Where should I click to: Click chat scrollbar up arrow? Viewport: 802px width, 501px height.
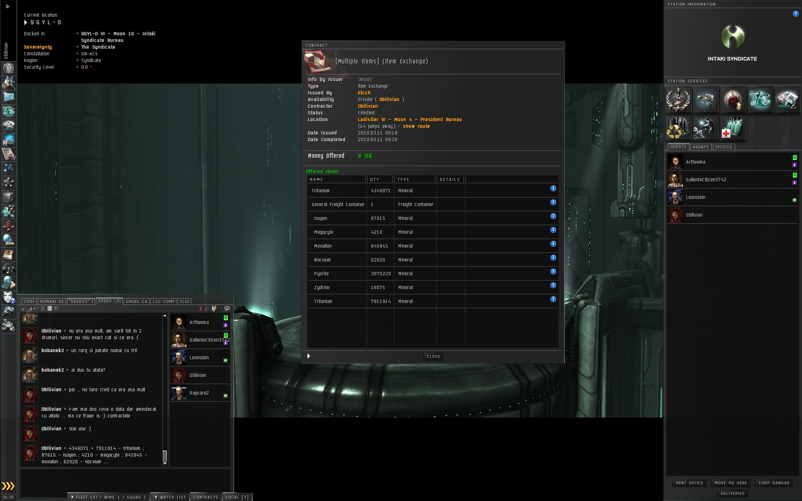coord(165,315)
